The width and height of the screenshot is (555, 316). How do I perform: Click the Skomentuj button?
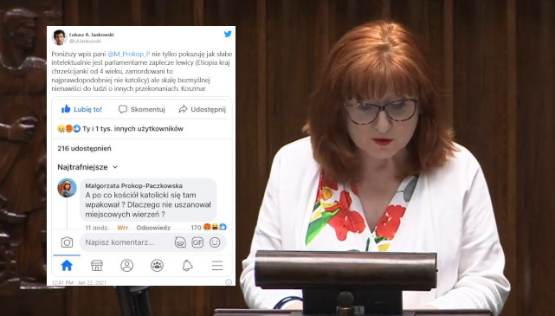coord(142,109)
